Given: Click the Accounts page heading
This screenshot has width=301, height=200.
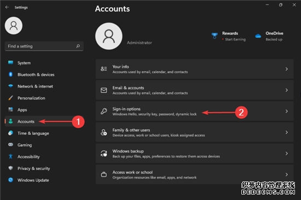Looking at the screenshot, I should [x=113, y=9].
